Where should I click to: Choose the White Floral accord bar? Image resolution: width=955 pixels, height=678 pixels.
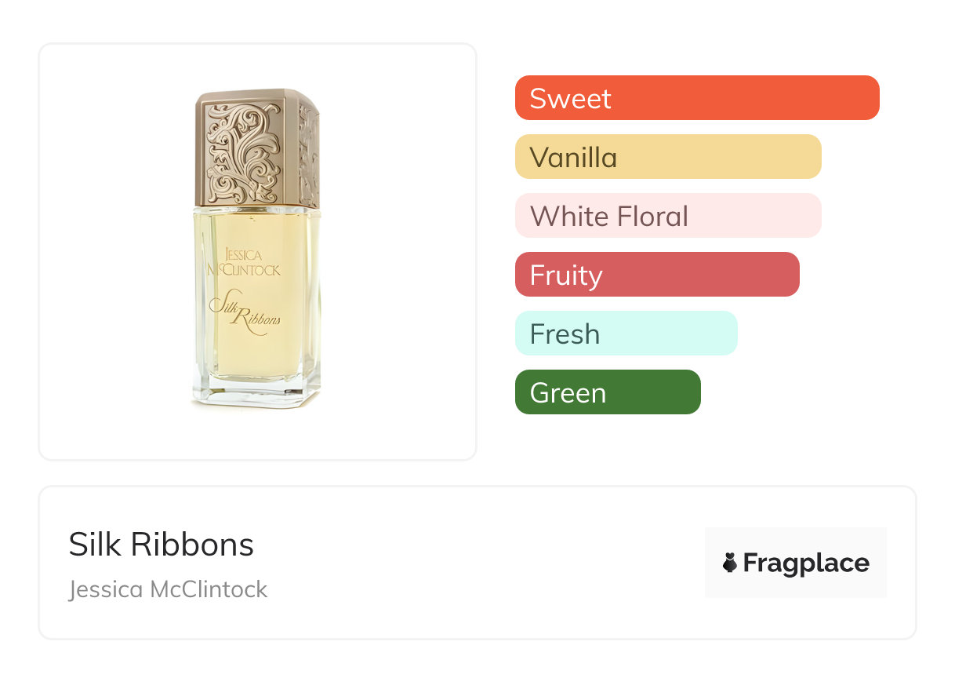(667, 216)
